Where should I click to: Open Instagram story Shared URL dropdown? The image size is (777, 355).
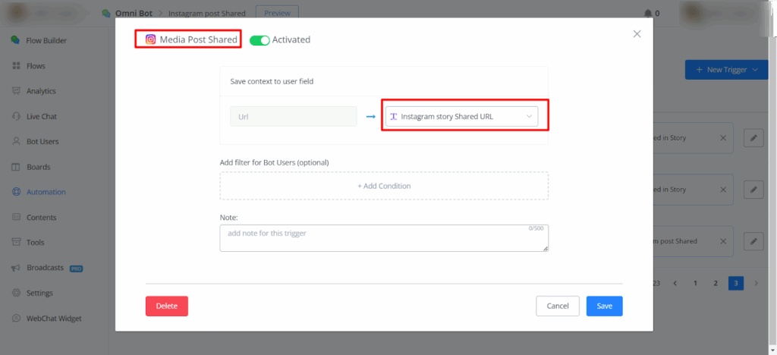tap(461, 116)
